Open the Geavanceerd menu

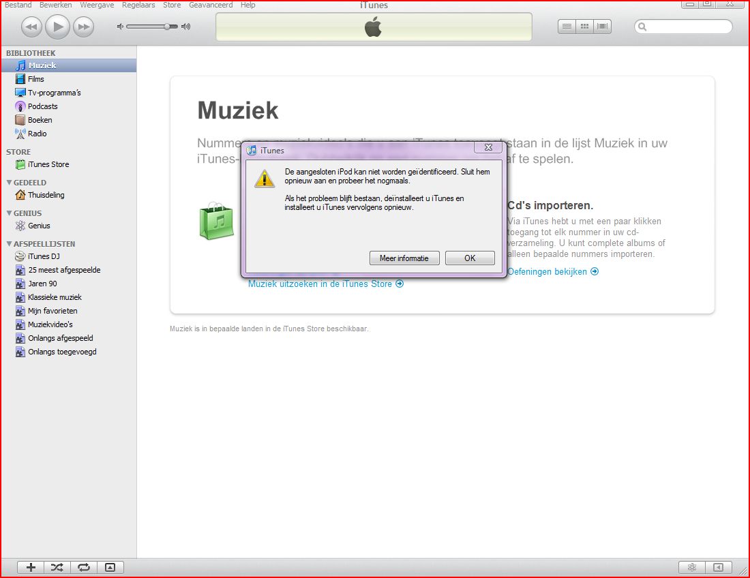pyautogui.click(x=211, y=5)
